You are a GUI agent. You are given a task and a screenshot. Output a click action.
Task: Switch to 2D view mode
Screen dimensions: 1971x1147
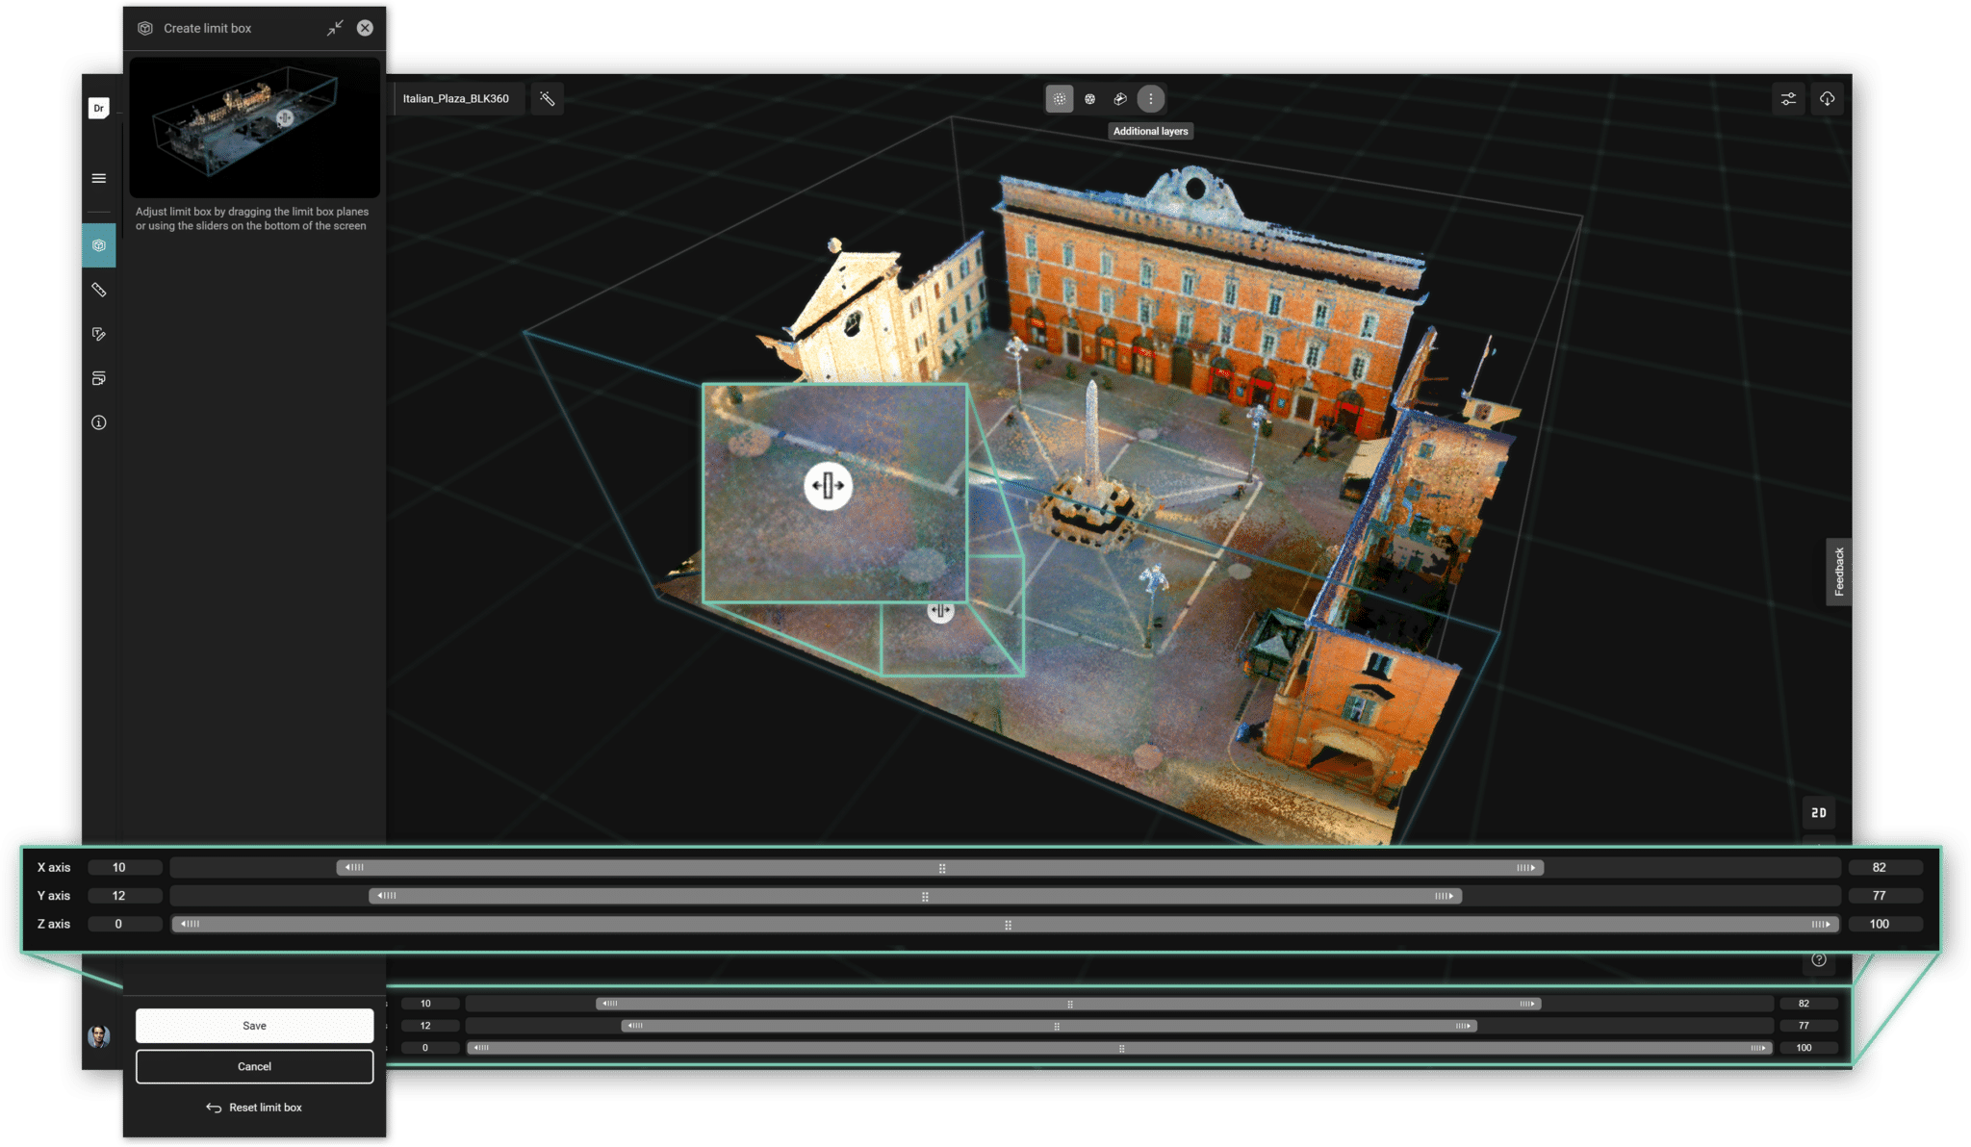[1820, 813]
